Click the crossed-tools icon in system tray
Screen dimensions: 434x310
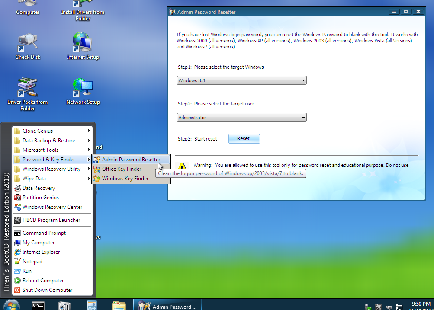[378, 307]
